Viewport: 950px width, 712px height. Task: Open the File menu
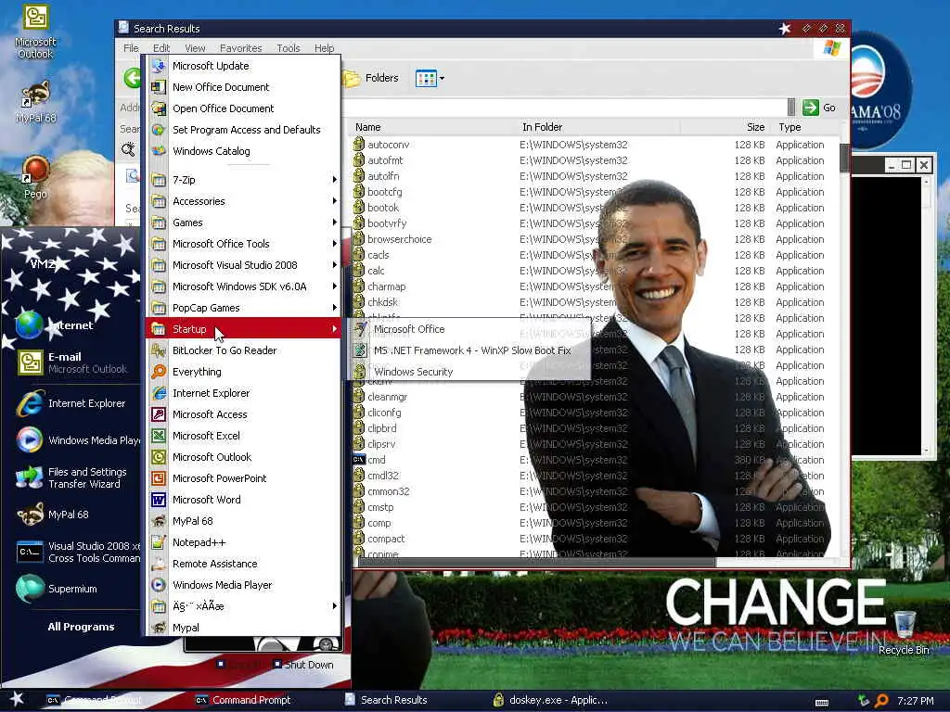click(x=131, y=48)
